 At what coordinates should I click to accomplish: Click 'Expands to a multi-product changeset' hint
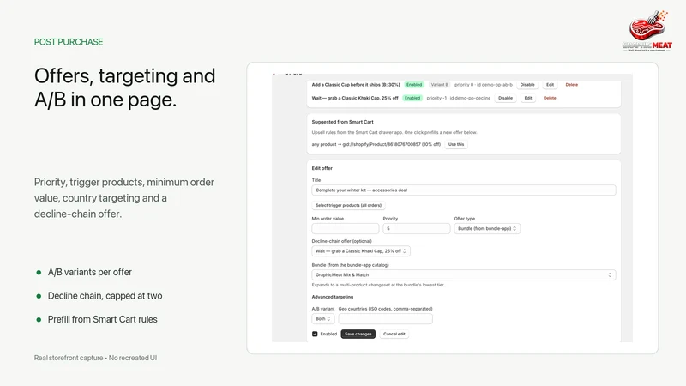click(x=378, y=285)
